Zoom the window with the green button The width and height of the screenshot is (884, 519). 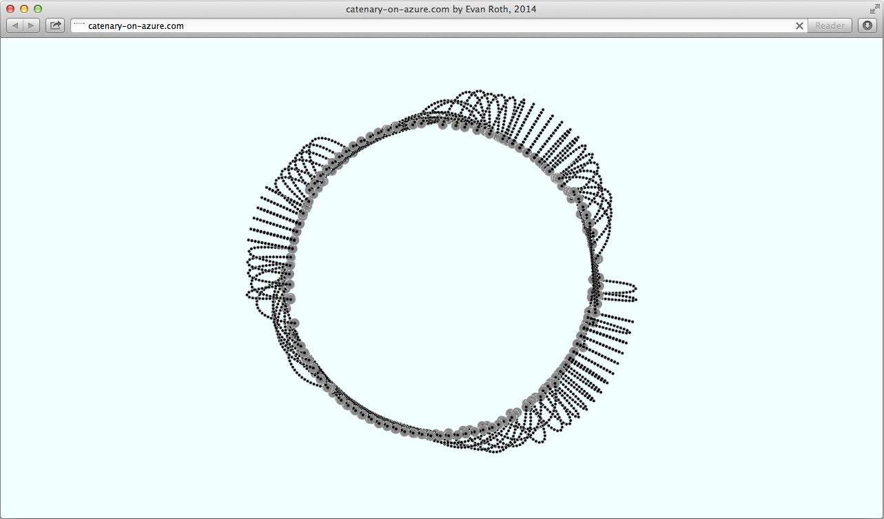(x=38, y=9)
